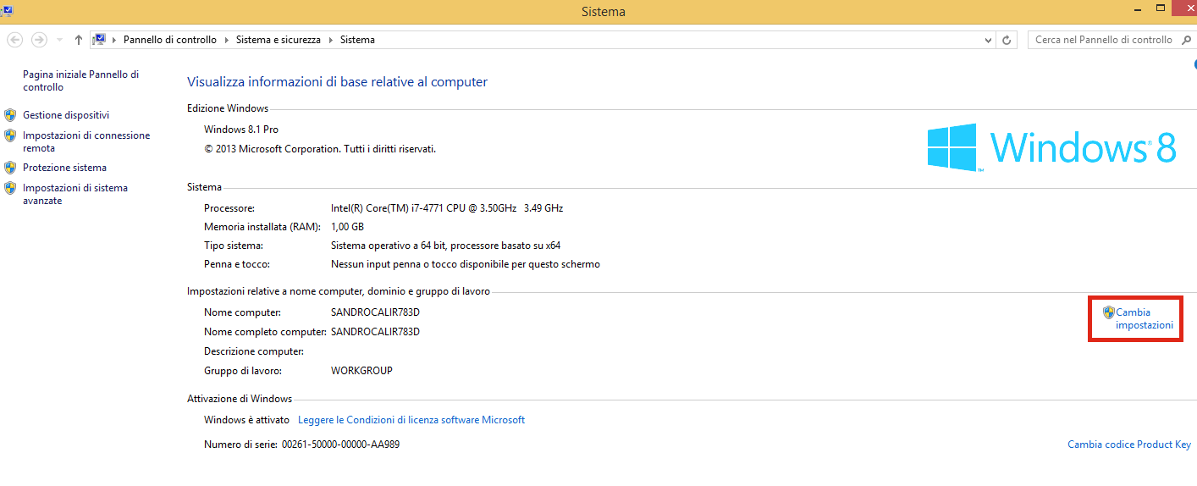The height and width of the screenshot is (486, 1197).
Task: Expand arrow after Pannello di controllo breadcrumb
Action: [226, 40]
